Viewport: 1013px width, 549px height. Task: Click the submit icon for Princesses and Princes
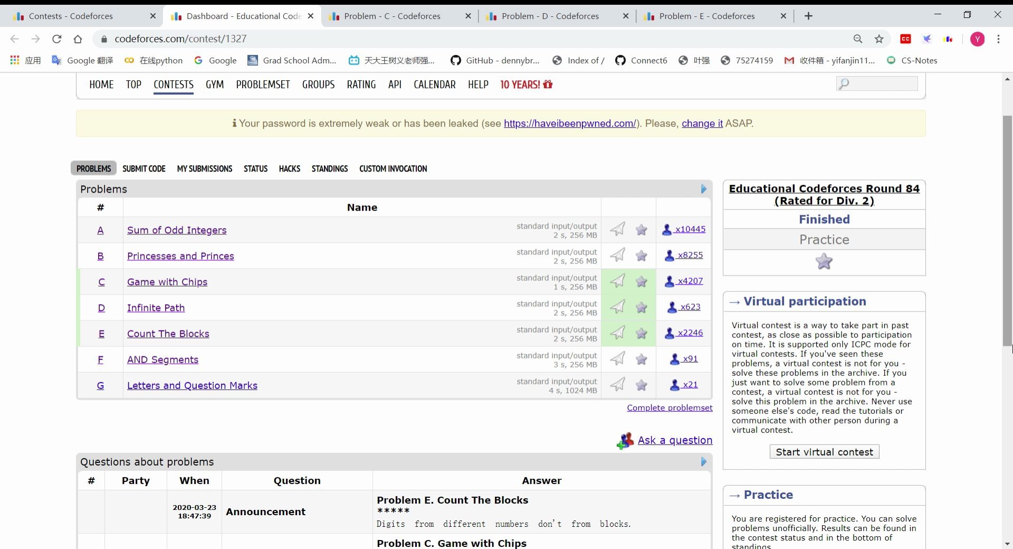click(617, 255)
